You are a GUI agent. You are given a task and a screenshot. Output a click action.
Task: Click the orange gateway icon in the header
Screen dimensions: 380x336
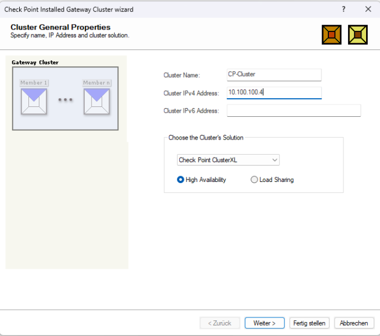[331, 35]
